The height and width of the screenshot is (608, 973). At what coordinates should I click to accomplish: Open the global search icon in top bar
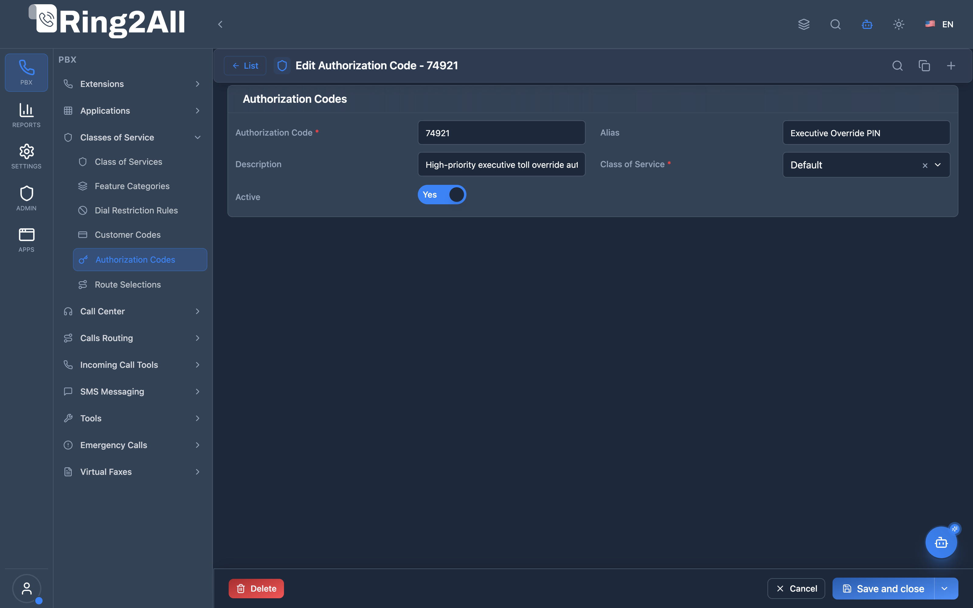point(836,24)
